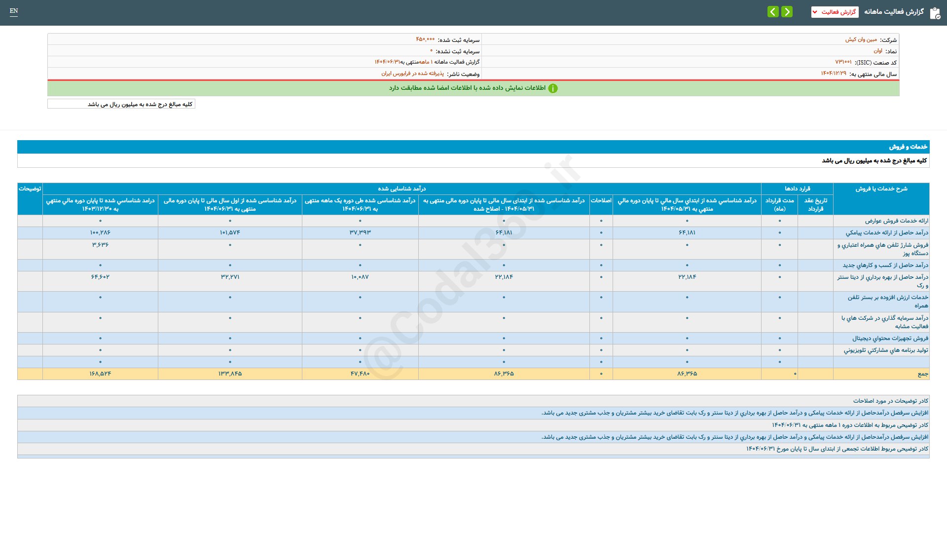Click the green right arrow button

coord(787,11)
